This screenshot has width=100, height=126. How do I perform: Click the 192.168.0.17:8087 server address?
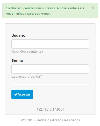coord(51,109)
